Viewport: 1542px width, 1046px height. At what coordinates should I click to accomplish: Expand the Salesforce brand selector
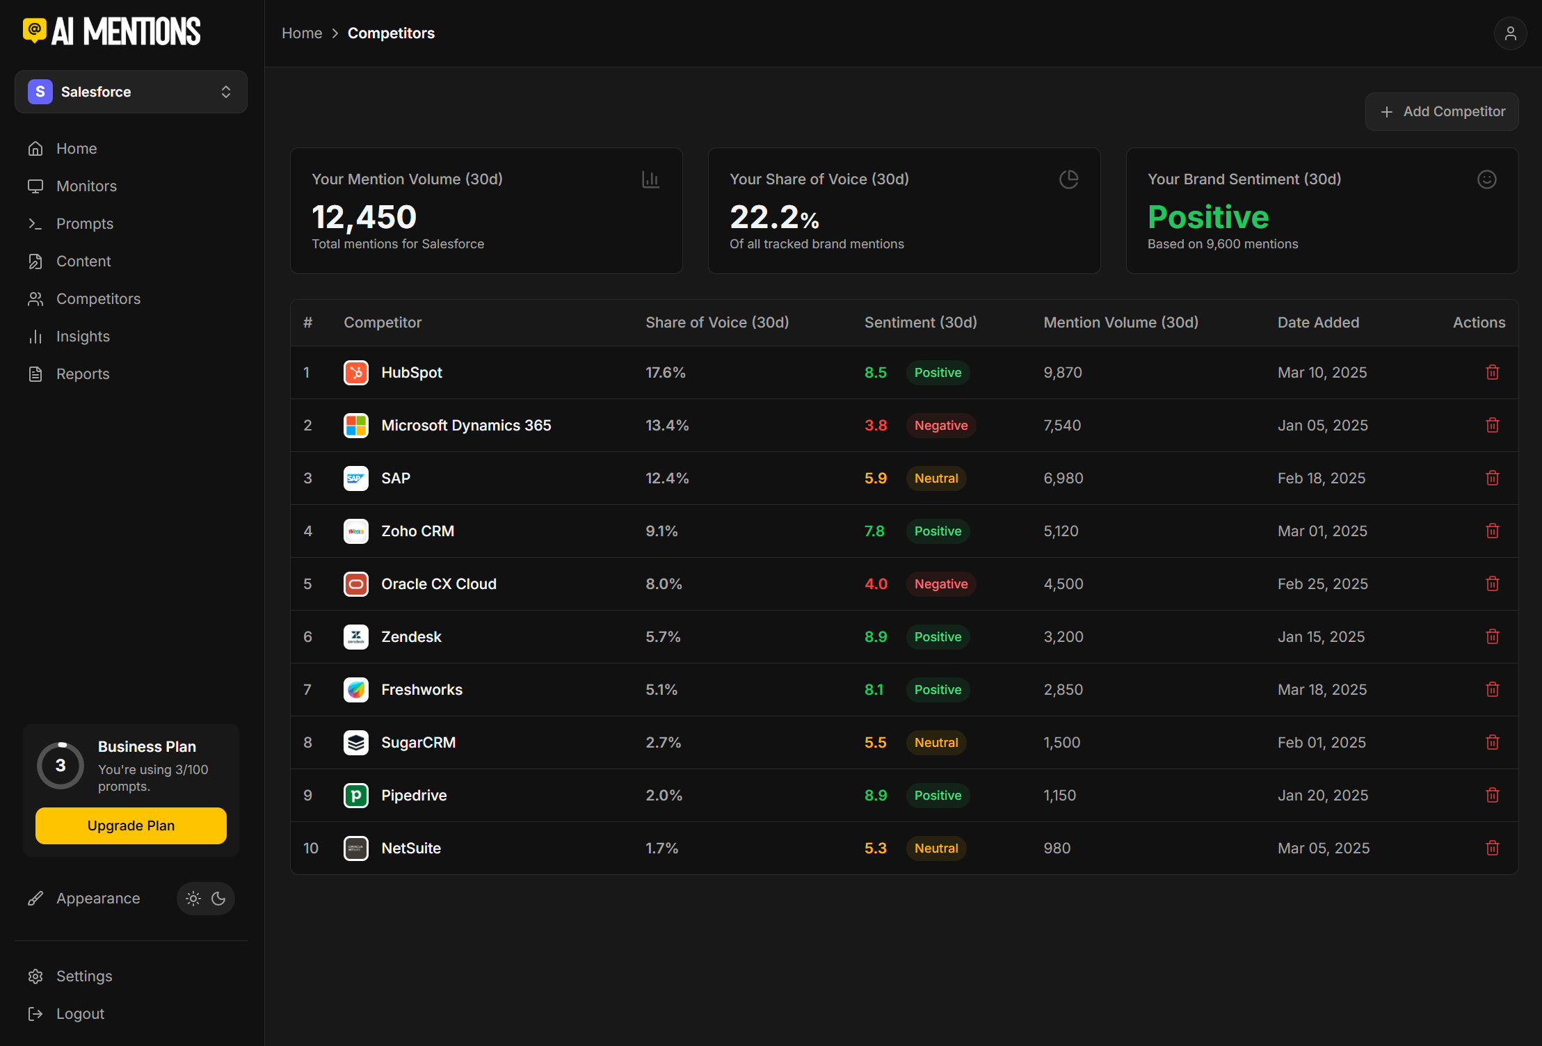coord(131,92)
